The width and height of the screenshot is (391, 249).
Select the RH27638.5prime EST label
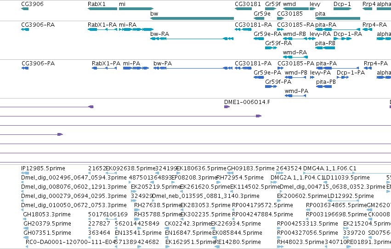158,205
